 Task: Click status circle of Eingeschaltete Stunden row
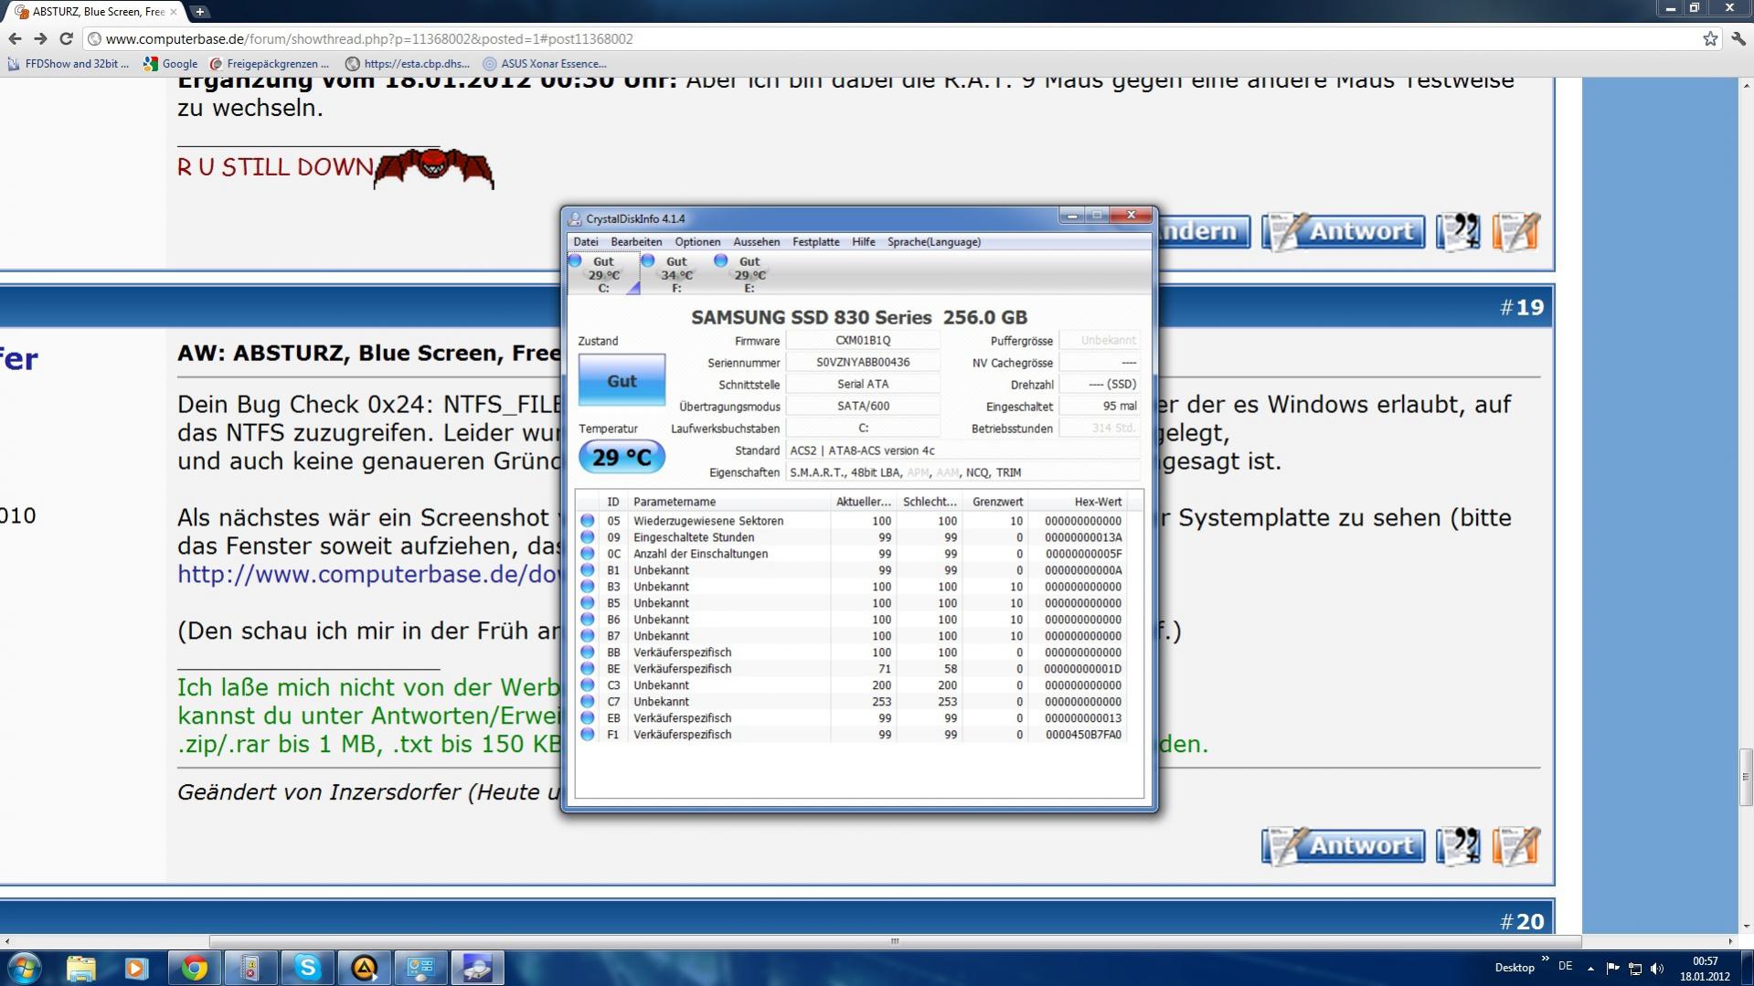point(588,537)
